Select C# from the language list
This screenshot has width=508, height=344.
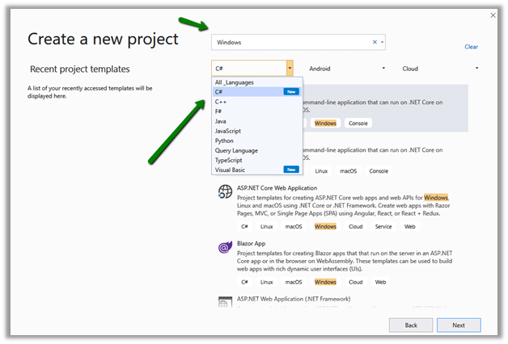point(257,92)
